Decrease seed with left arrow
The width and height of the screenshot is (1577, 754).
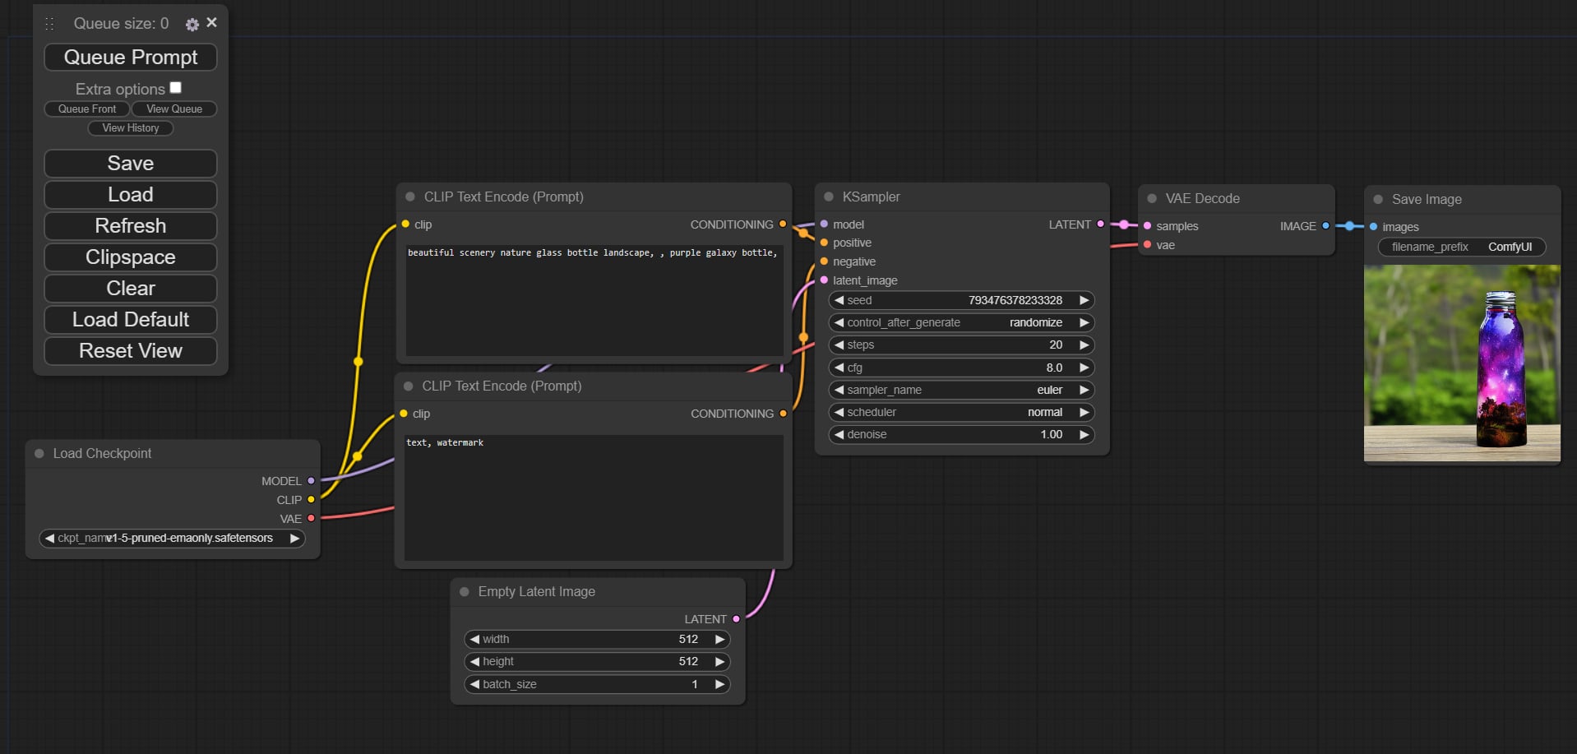click(x=839, y=300)
